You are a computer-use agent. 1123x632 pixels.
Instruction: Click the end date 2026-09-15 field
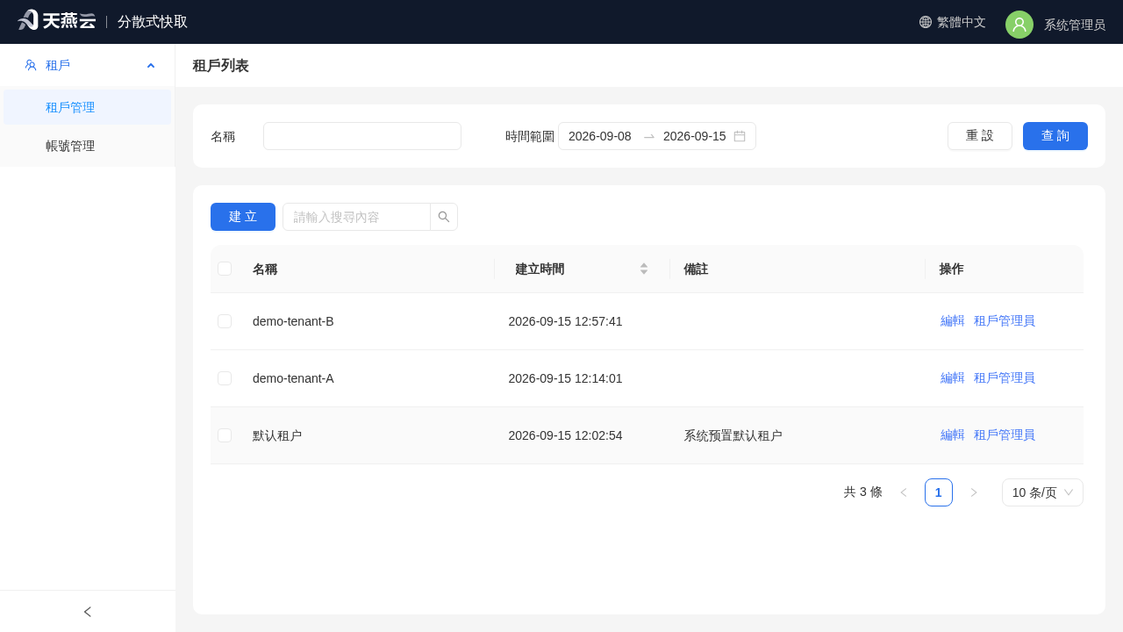pos(695,136)
